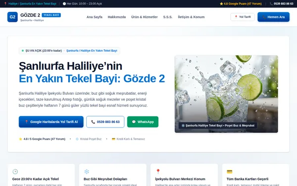Click 4.8 / 5 Google Puanı (47 Yorum) text
The image size is (297, 186).
click(x=45, y=139)
